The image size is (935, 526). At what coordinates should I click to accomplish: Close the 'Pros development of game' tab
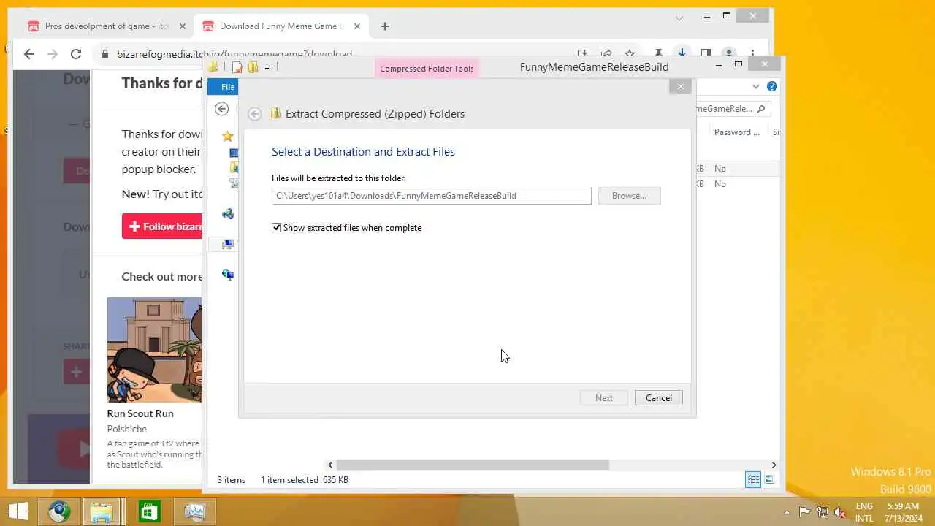click(183, 26)
